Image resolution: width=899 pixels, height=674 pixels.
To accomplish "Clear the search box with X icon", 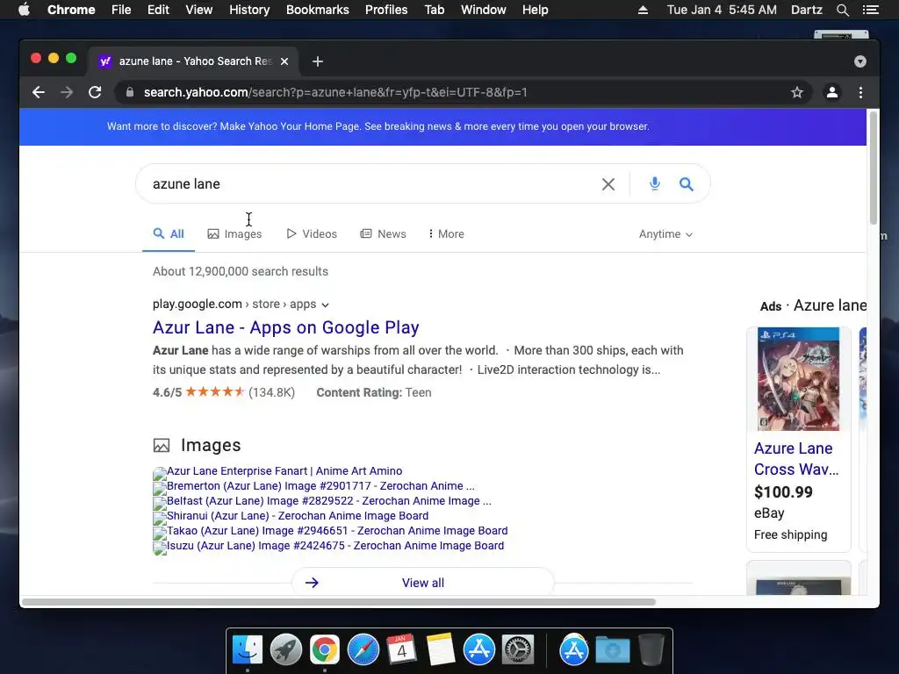I will click(x=608, y=184).
